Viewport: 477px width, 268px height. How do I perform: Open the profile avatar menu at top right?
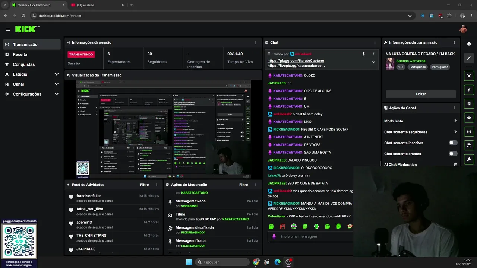pyautogui.click(x=463, y=29)
